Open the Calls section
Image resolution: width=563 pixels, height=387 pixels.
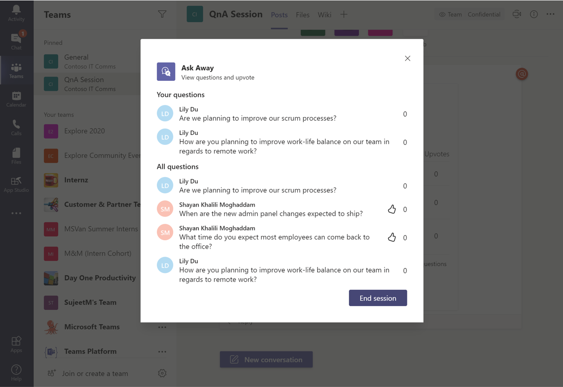(x=16, y=127)
